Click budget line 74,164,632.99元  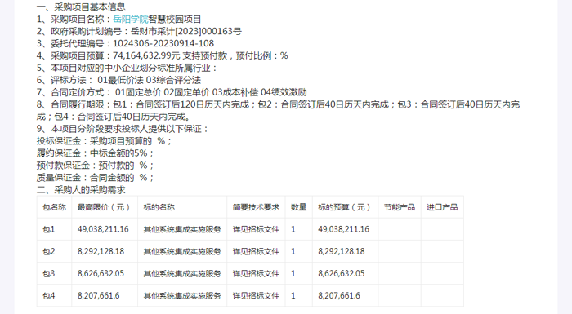[146, 55]
